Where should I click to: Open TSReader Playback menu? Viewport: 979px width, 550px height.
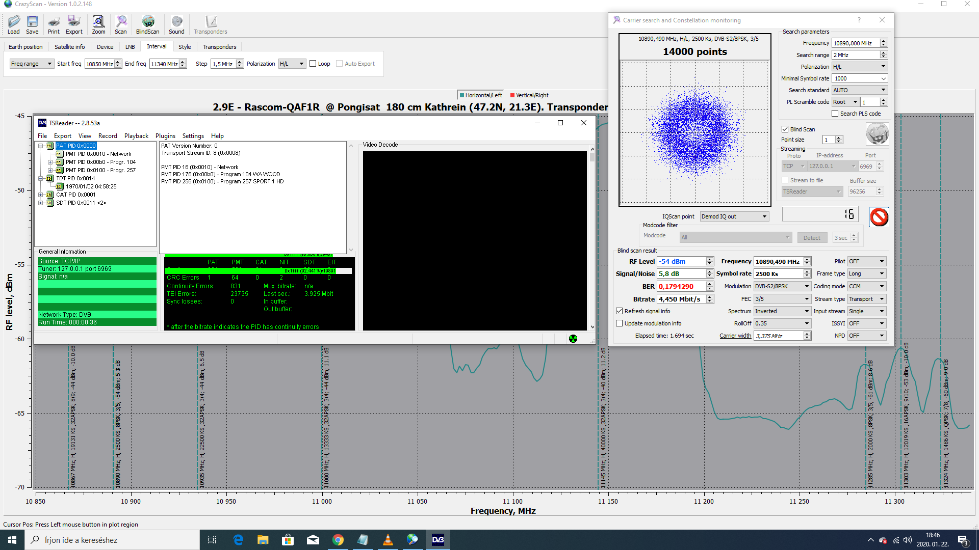[x=136, y=136]
